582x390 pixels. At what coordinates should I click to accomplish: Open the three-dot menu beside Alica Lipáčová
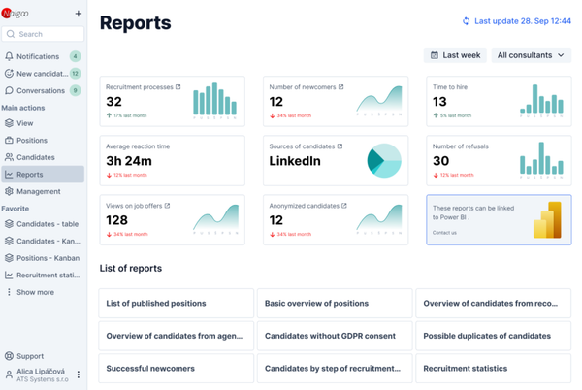point(79,374)
